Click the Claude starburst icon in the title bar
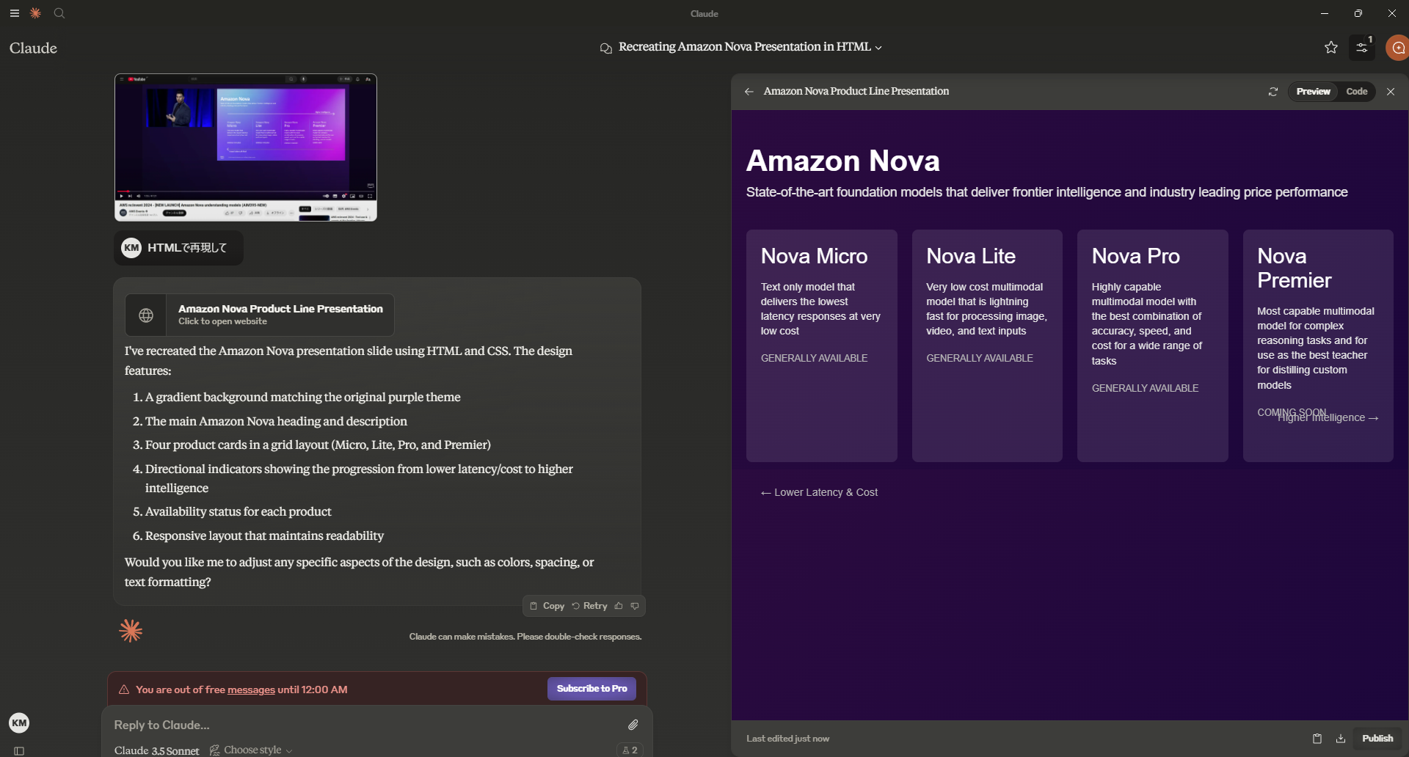This screenshot has height=757, width=1409. tap(35, 13)
